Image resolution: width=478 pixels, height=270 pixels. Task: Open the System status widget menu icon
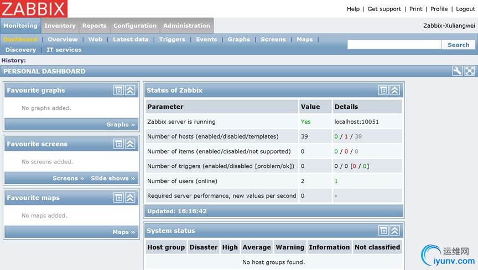click(x=383, y=230)
